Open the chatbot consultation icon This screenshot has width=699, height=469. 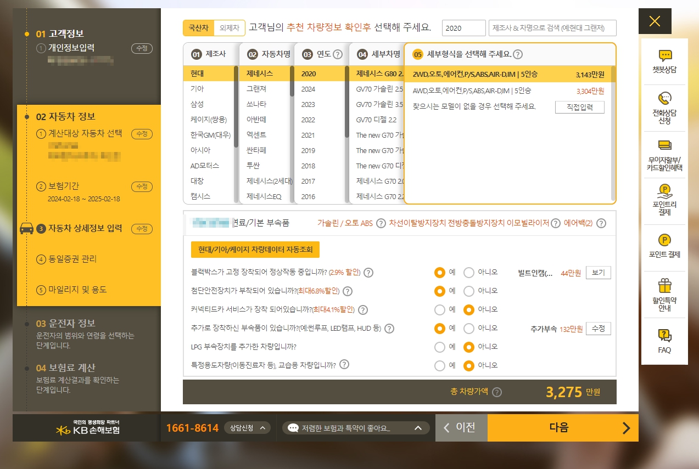(x=665, y=55)
